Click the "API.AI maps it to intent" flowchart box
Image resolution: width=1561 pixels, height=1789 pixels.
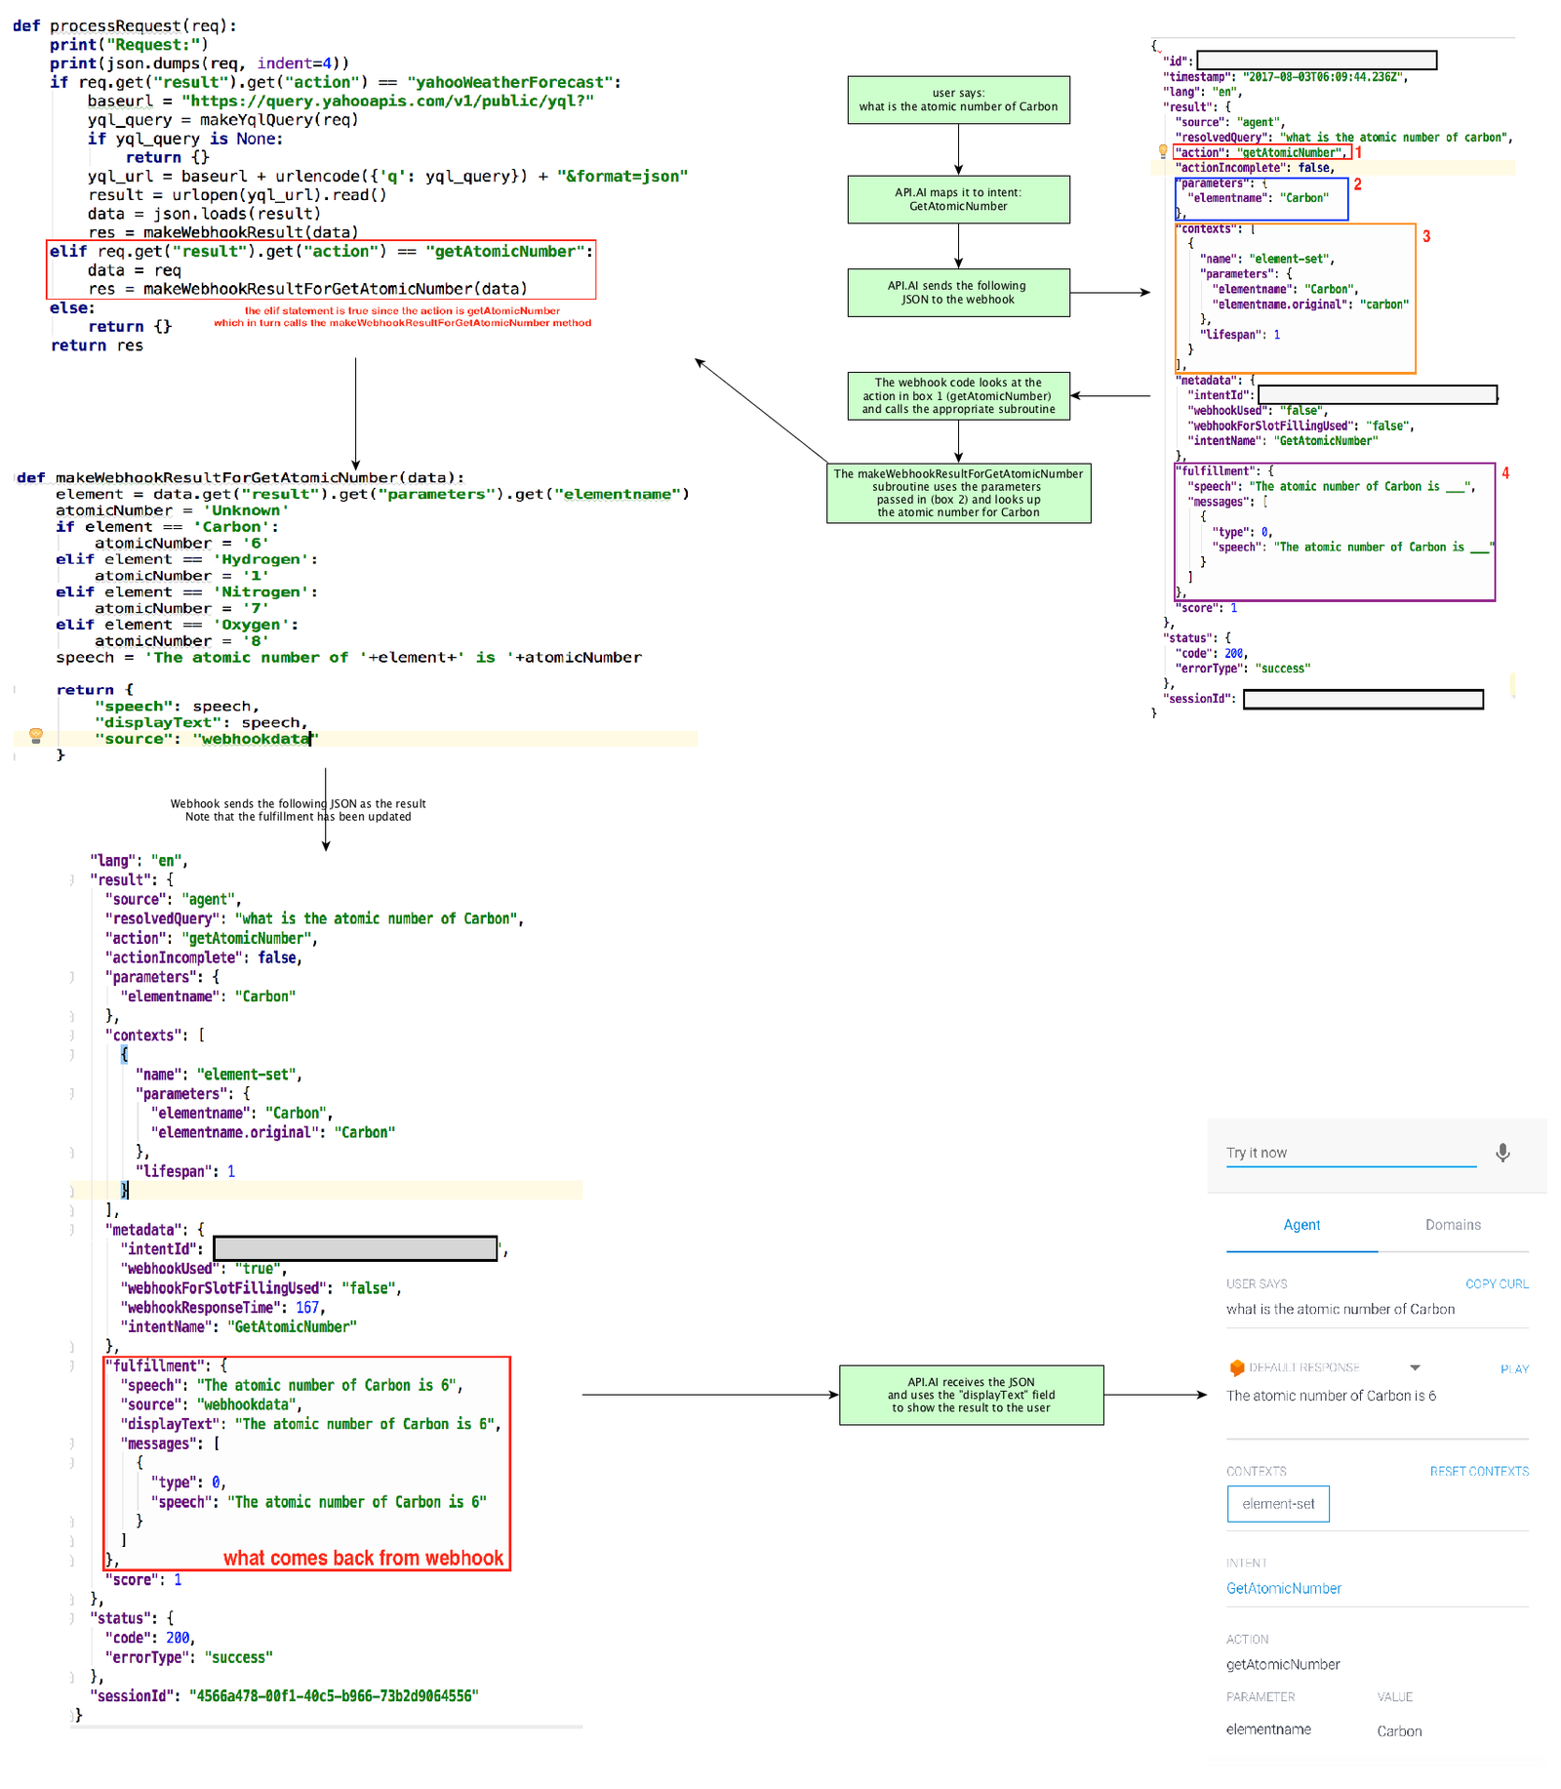(958, 199)
